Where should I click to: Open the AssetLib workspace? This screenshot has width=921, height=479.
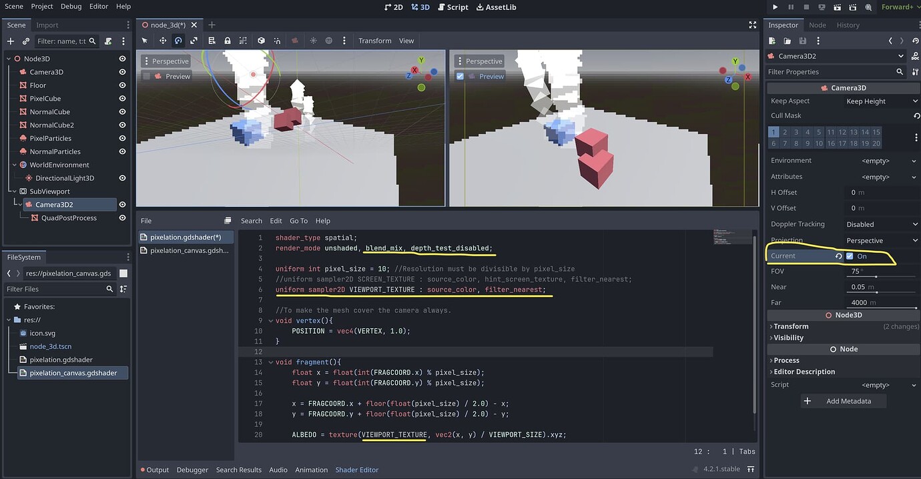click(x=496, y=7)
